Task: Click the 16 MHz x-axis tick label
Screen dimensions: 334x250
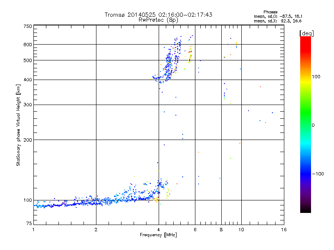Action: [283, 230]
